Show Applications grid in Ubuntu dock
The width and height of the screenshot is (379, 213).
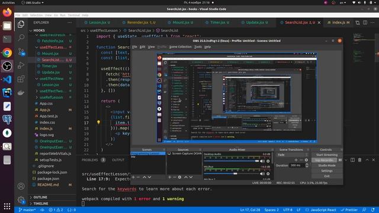(7, 206)
